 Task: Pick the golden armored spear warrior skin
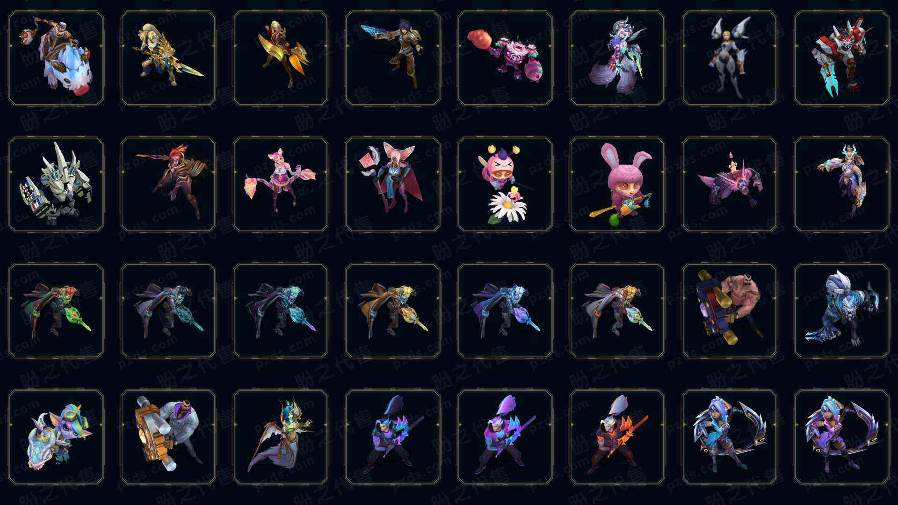point(168,58)
